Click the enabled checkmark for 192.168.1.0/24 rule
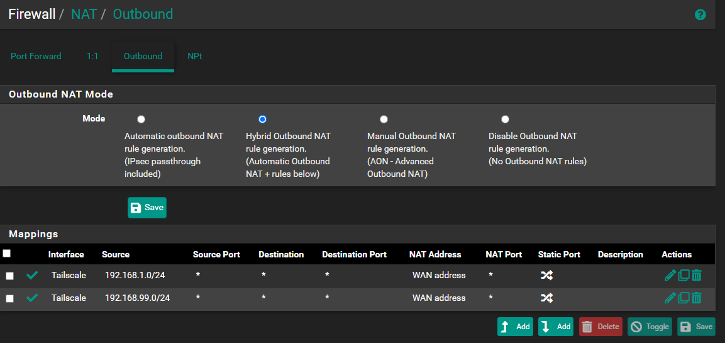 [x=32, y=276]
